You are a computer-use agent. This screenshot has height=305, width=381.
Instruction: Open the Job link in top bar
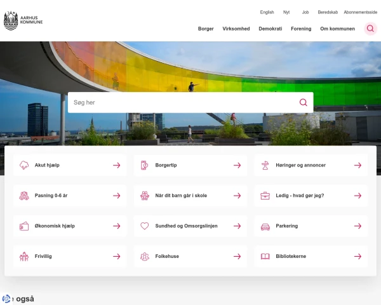305,12
